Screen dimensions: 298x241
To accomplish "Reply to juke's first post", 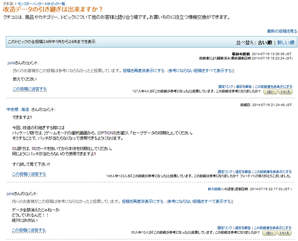I will coord(30,89).
